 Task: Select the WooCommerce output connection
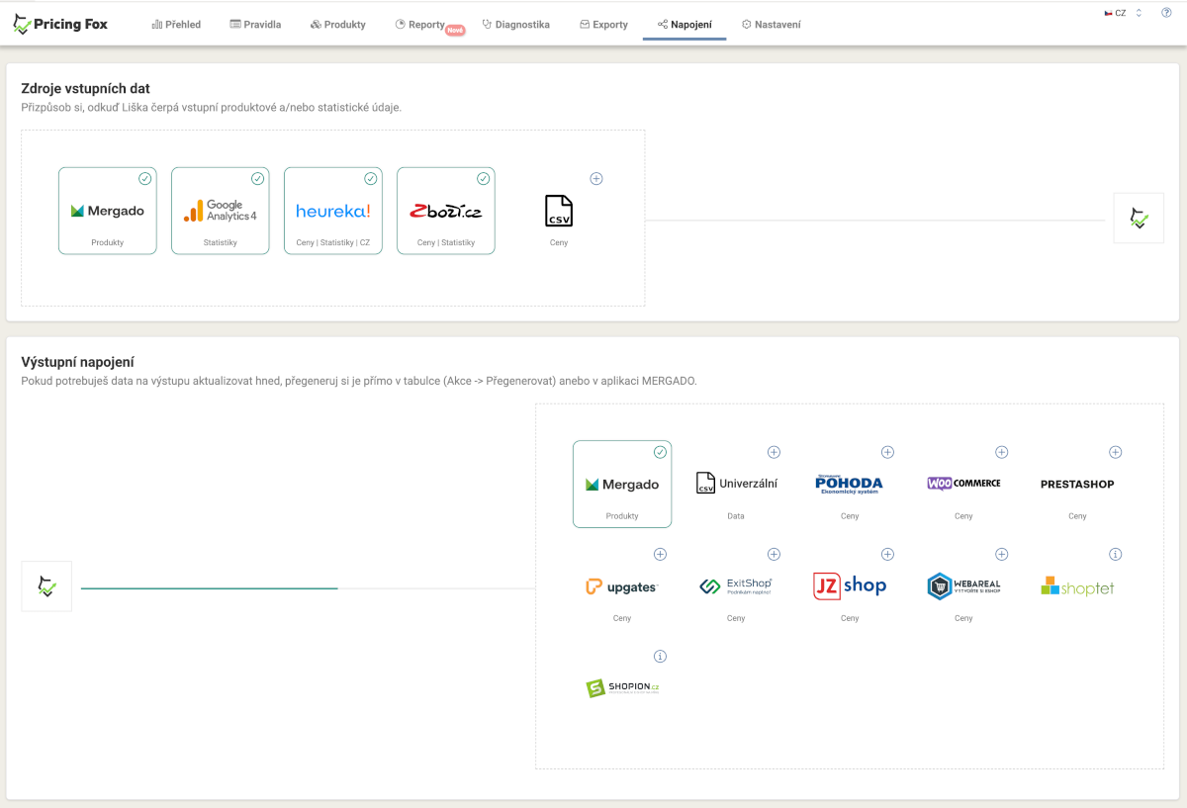coord(963,484)
